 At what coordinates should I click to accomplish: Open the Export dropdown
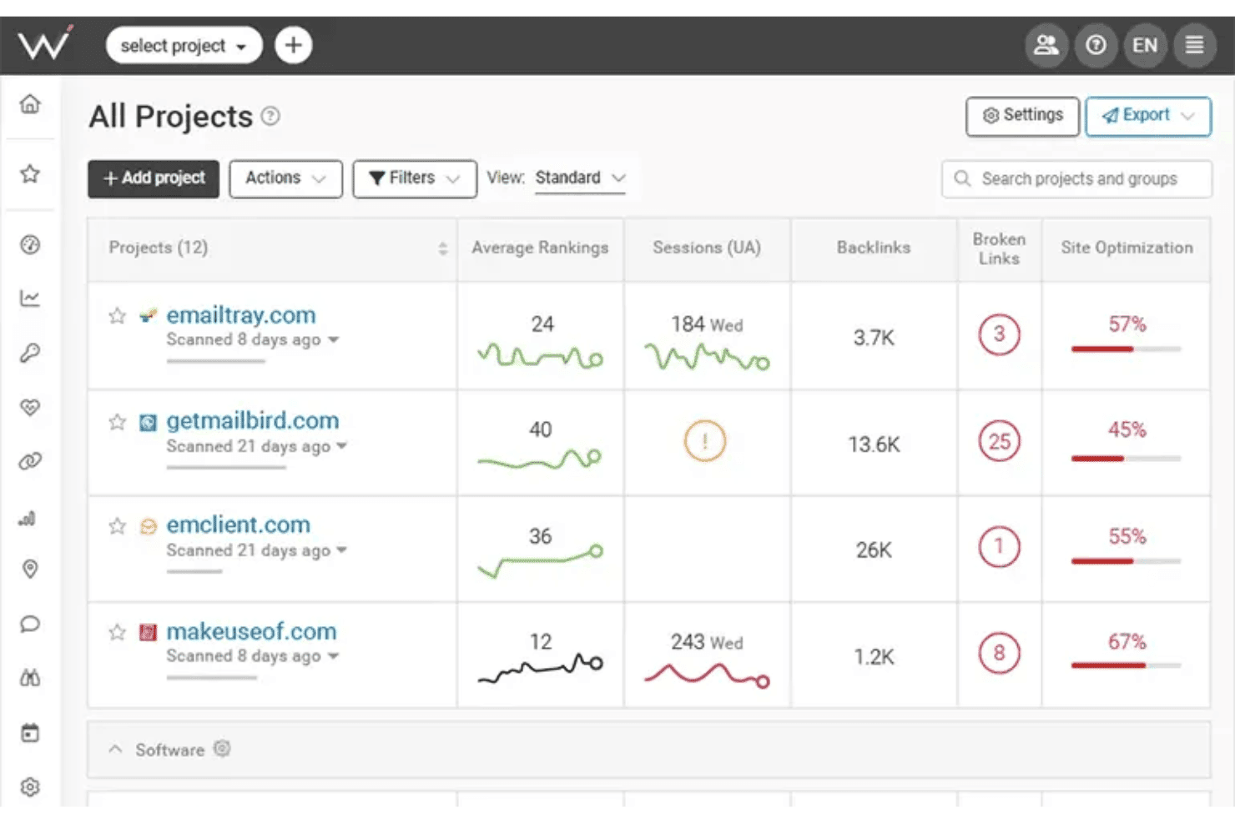coord(1148,116)
